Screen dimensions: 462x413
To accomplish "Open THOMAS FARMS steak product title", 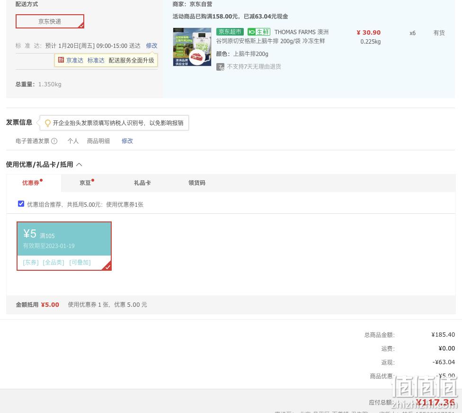I will 272,37.
